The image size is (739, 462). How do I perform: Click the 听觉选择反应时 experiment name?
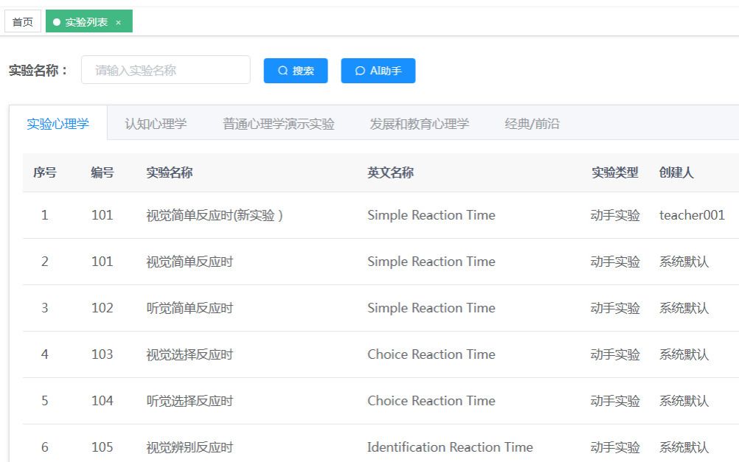pyautogui.click(x=190, y=401)
